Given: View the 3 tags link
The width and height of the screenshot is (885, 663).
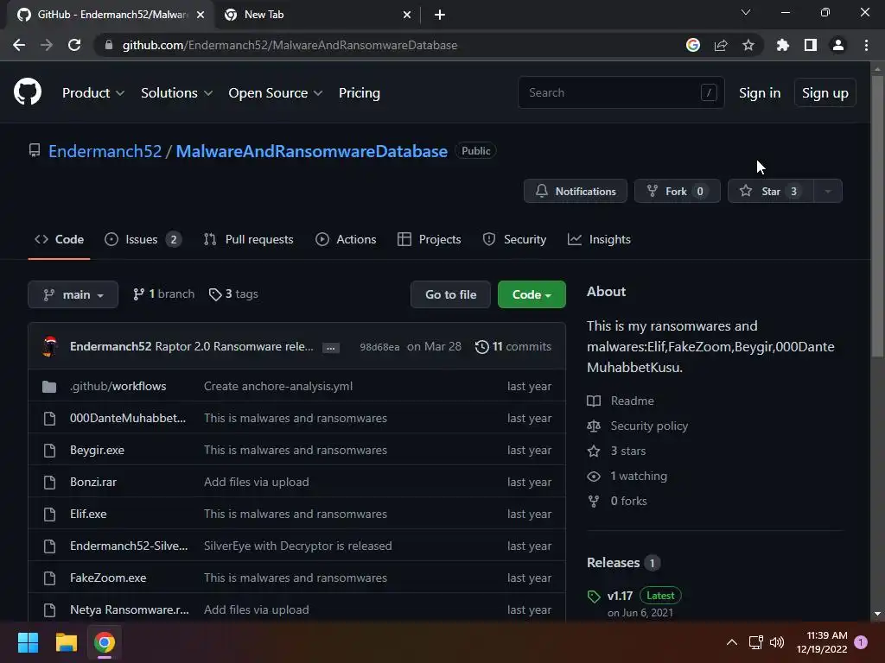Looking at the screenshot, I should click(233, 294).
